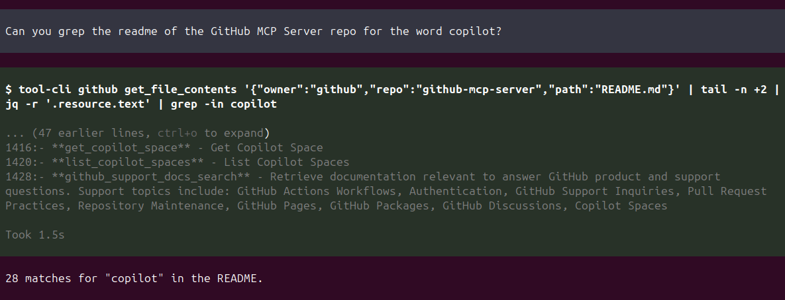
Task: Click the line starting 'questions. Support topics include'
Action: (386, 191)
